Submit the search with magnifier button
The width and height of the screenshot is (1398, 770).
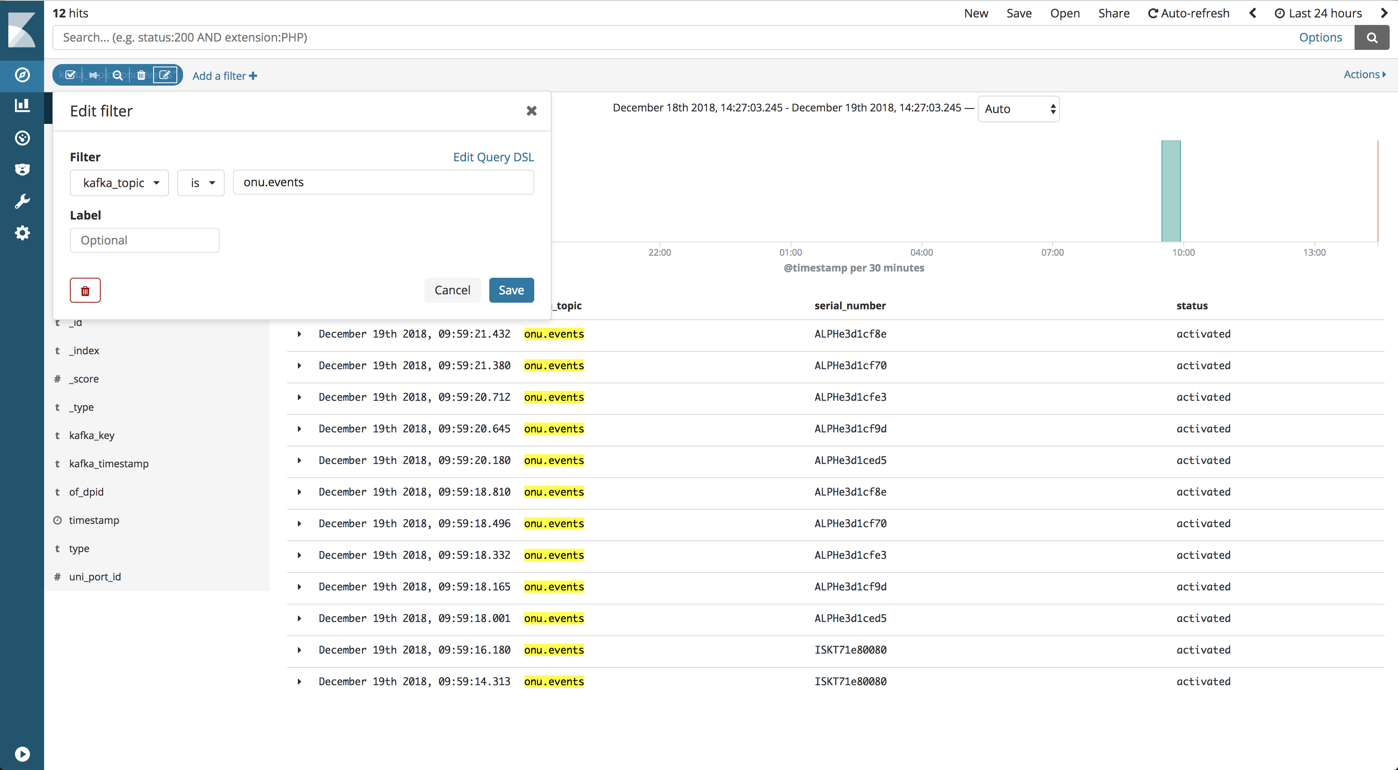[1371, 37]
